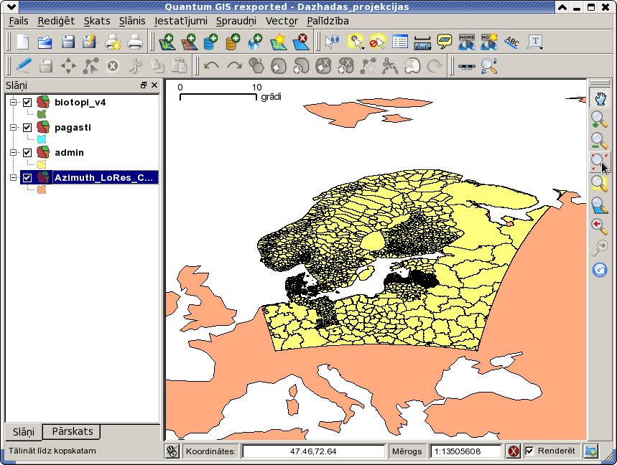
Task: Open the Skats menu
Action: 97,21
